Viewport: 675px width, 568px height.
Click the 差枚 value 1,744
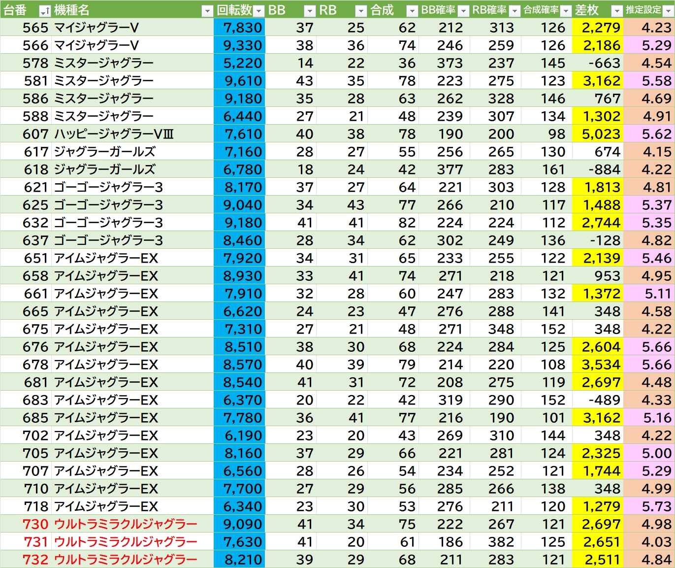tap(598, 471)
